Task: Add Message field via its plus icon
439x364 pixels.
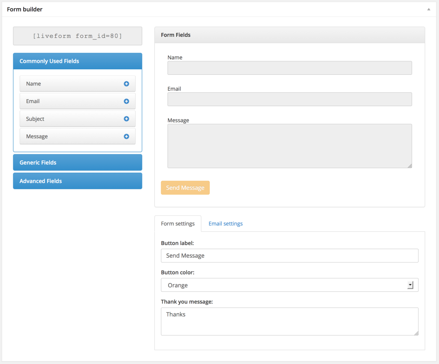Action: (x=126, y=136)
